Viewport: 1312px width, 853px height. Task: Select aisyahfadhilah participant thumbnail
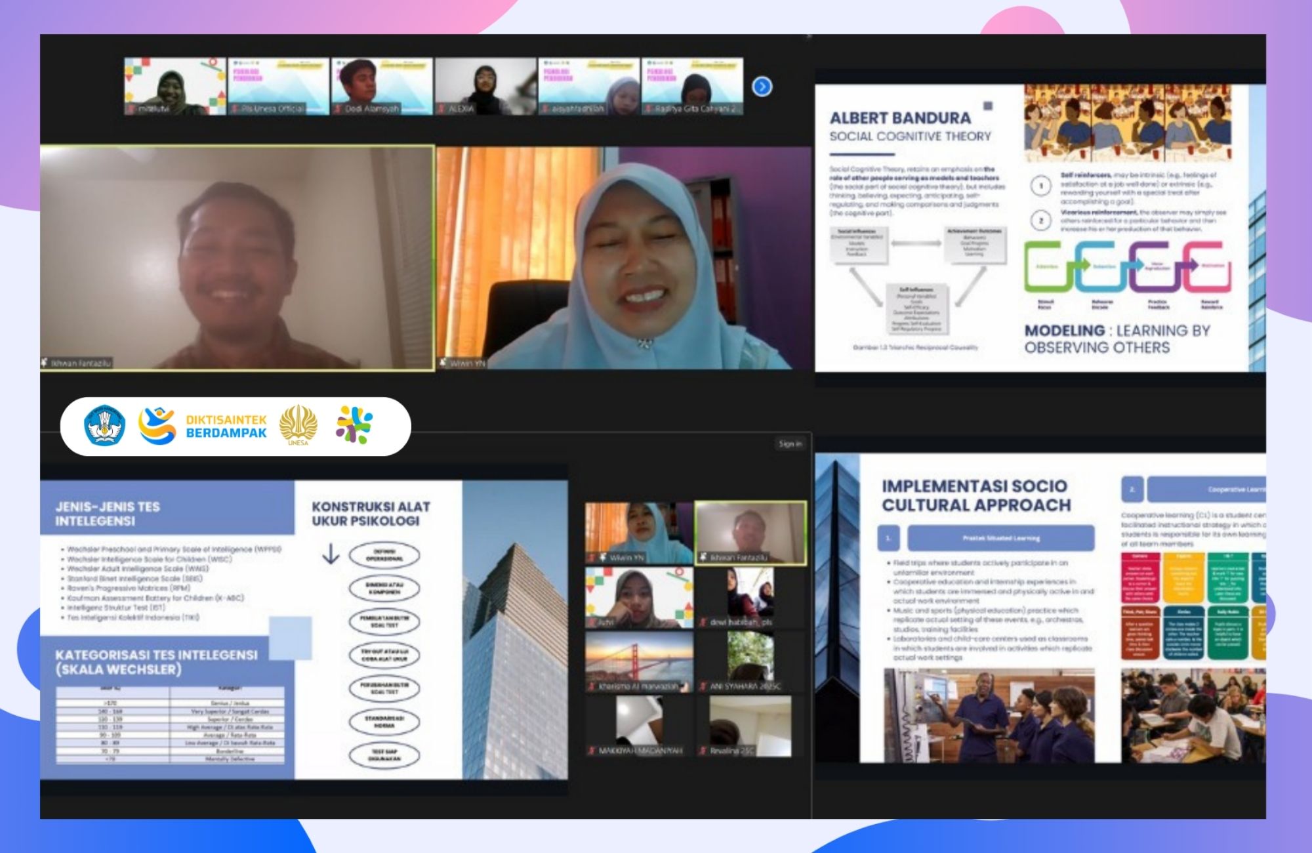coord(588,87)
